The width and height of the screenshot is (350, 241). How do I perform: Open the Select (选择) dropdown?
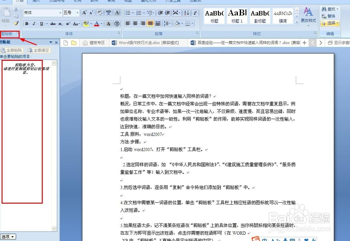[330, 23]
